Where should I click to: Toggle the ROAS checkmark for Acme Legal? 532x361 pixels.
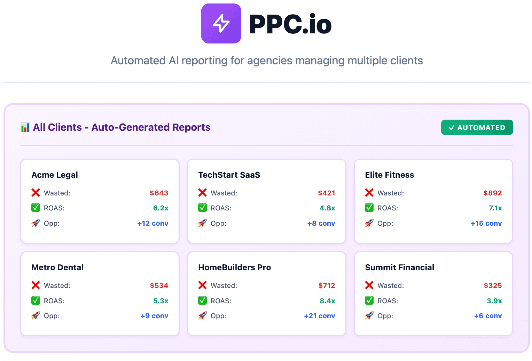click(x=36, y=208)
